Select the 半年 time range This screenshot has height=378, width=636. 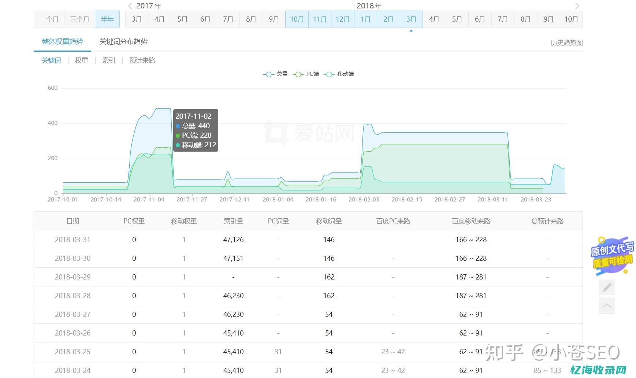tap(107, 19)
